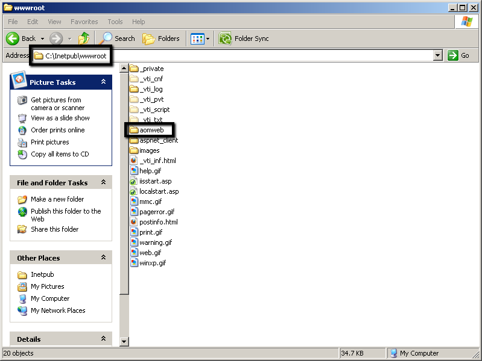Click the Make a new folder link
This screenshot has width=482, height=361.
pos(57,199)
